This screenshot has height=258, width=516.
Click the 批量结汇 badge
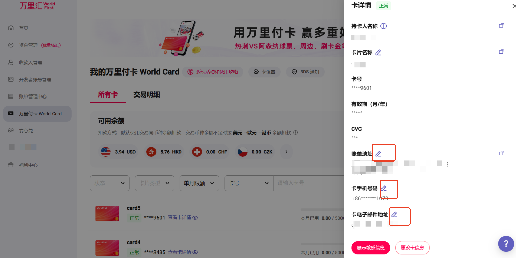pyautogui.click(x=51, y=45)
